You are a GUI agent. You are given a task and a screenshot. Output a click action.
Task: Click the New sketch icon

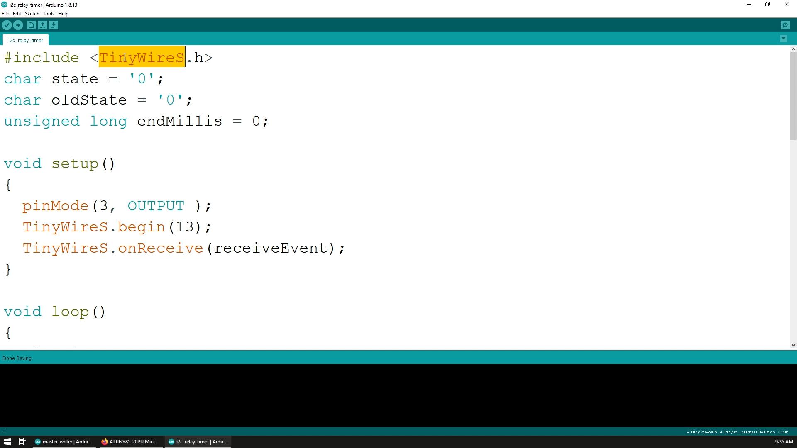click(x=31, y=25)
